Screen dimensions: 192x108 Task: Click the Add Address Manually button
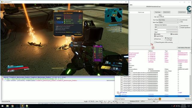tap(184, 48)
